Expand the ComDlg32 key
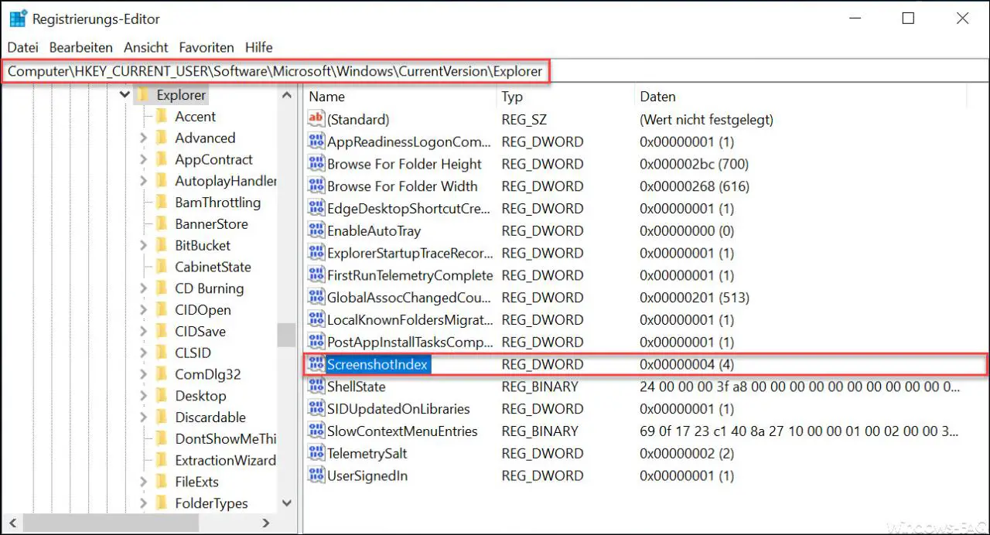Image resolution: width=990 pixels, height=535 pixels. [x=143, y=374]
